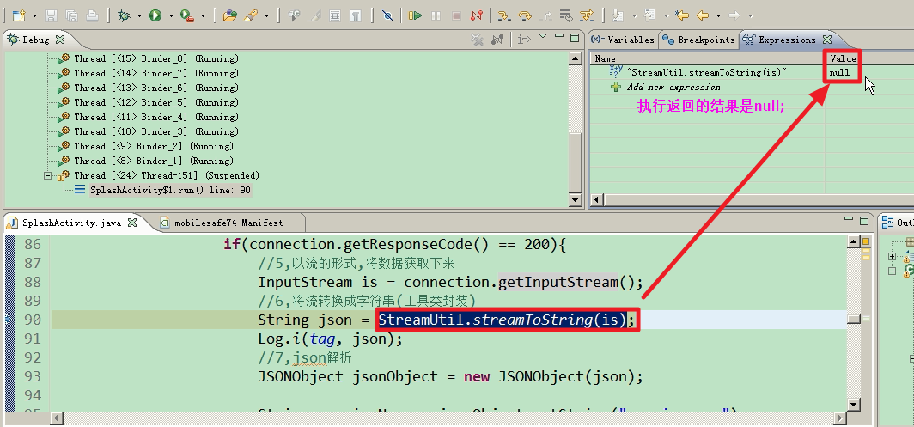This screenshot has height=427, width=914.
Task: Click the Forward navigation arrow
Action: [734, 15]
